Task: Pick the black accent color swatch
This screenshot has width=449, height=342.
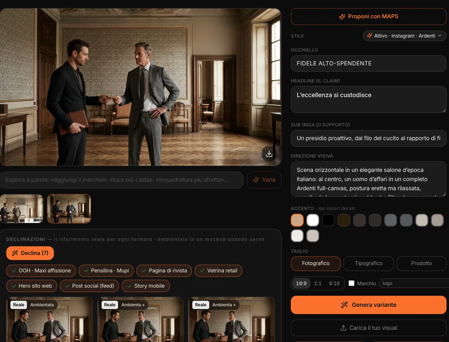Action: (328, 220)
